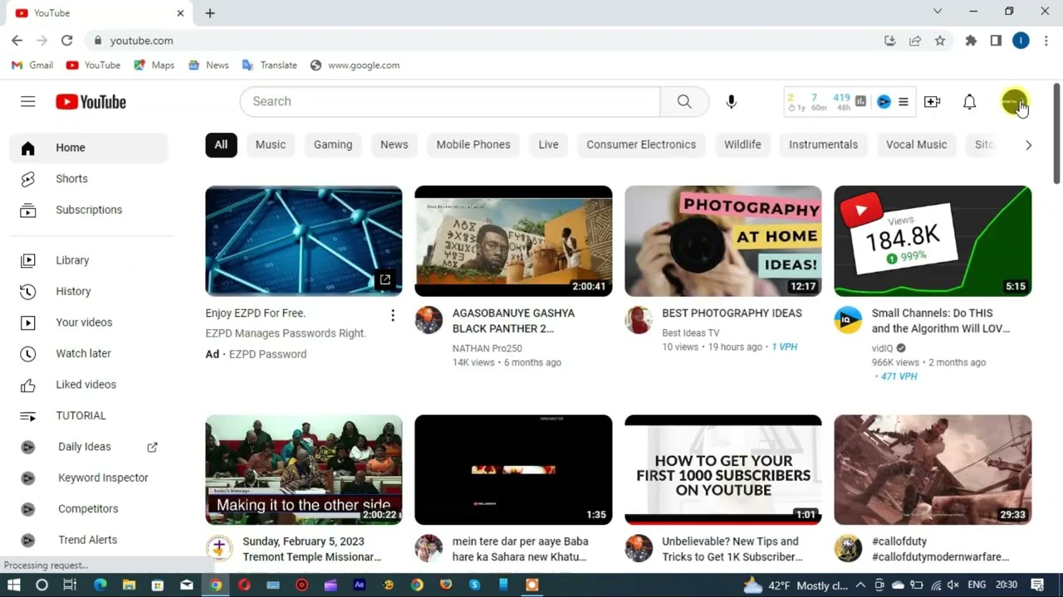1063x597 pixels.
Task: Click the vidIQ blue circle icon
Action: [x=884, y=101]
